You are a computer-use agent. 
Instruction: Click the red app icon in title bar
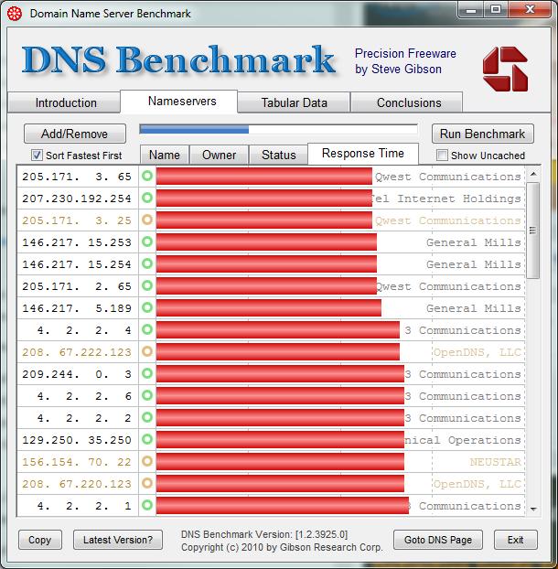(15, 14)
